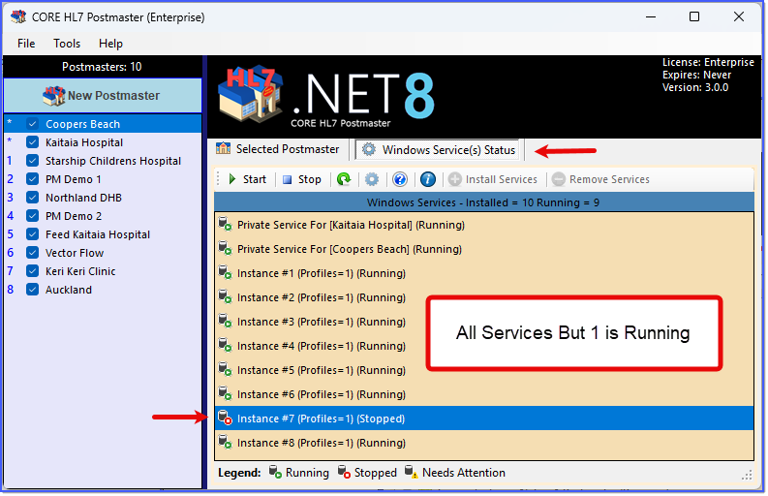
Task: Click the Instance #1 service status icon
Action: 226,272
